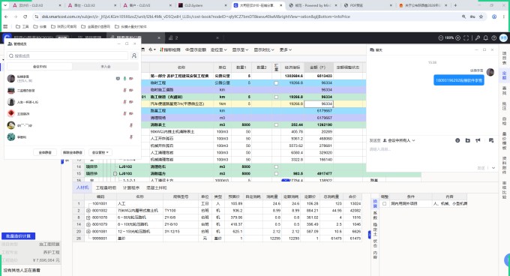Click the folder icon in the chat toolbar
Screen dimensions: 510x276
tap(468, 140)
